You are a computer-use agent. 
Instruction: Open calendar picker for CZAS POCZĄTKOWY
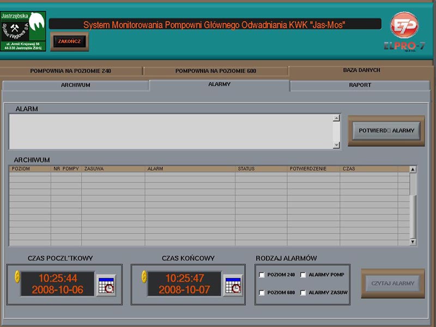(106, 285)
